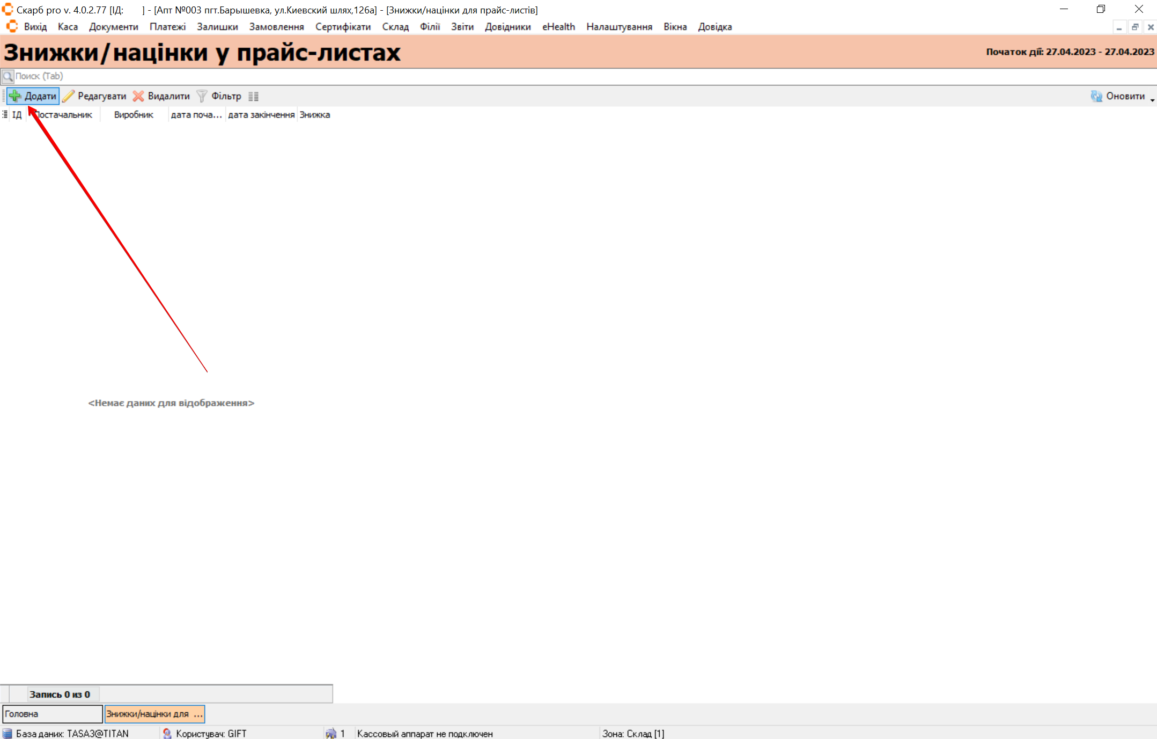Click the дата закінчення column header
The height and width of the screenshot is (739, 1157).
click(261, 115)
